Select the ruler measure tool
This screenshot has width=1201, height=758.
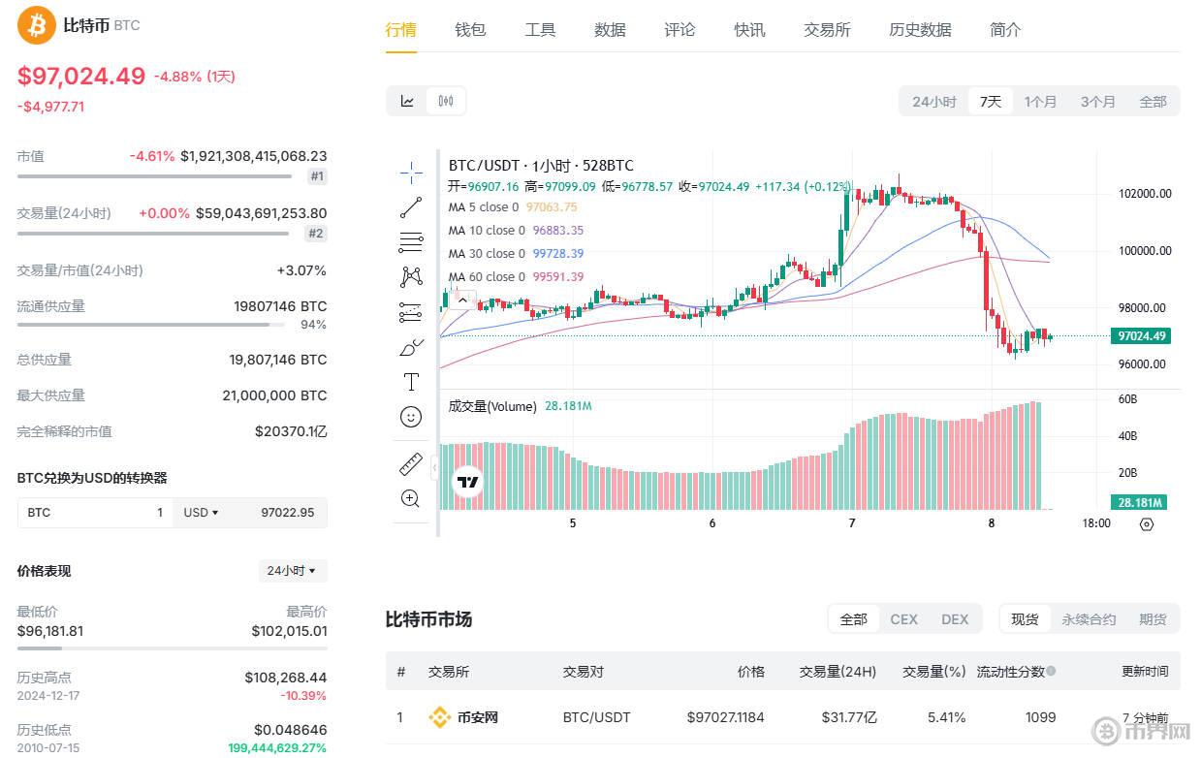[x=411, y=464]
